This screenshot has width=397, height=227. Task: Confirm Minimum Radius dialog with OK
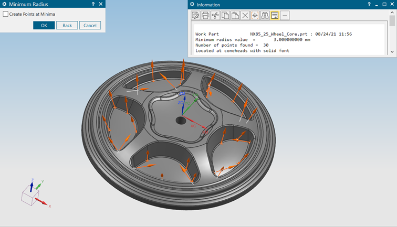point(44,25)
